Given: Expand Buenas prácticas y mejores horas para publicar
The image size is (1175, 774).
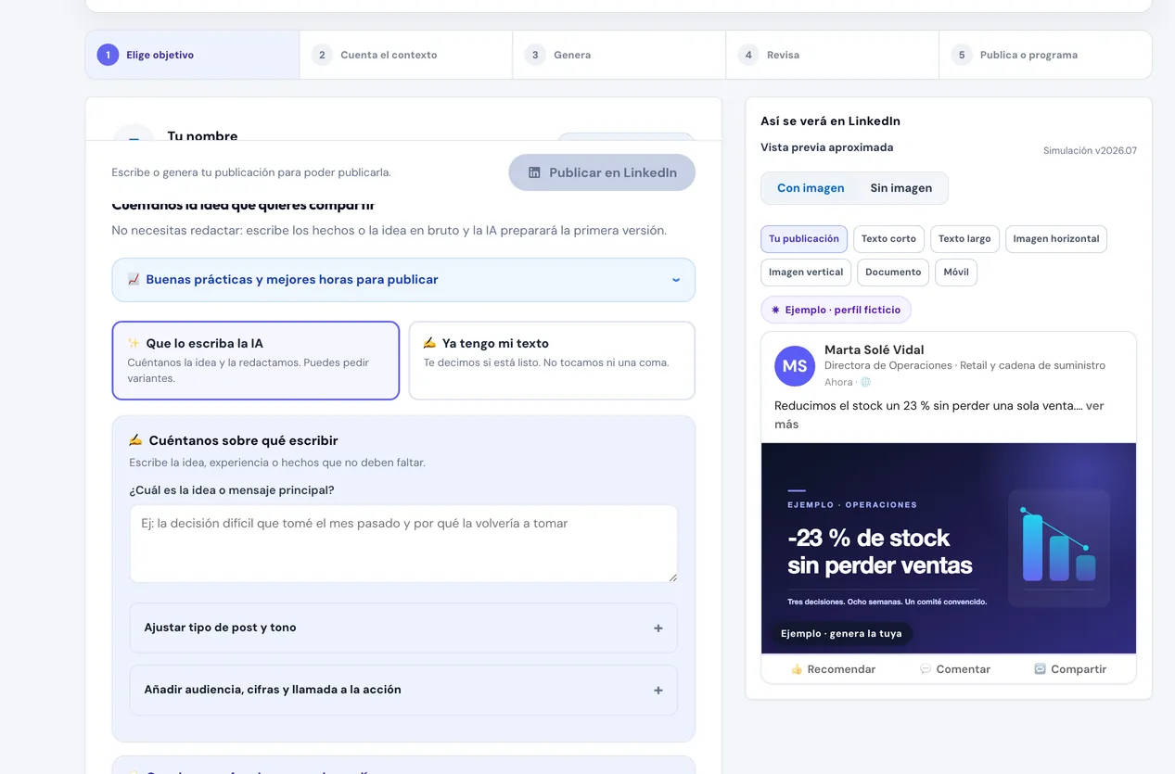Looking at the screenshot, I should [x=403, y=280].
